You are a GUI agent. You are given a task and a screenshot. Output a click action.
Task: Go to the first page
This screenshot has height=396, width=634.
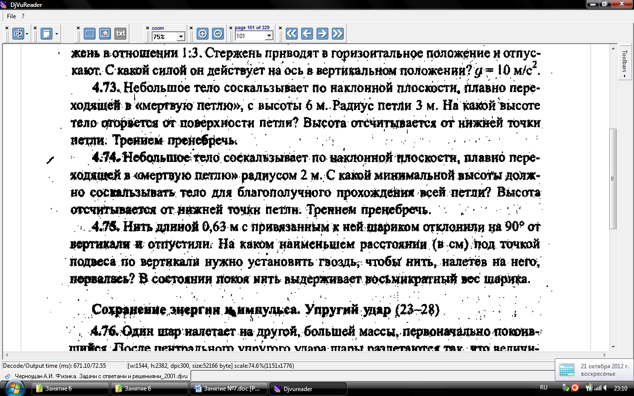click(292, 34)
